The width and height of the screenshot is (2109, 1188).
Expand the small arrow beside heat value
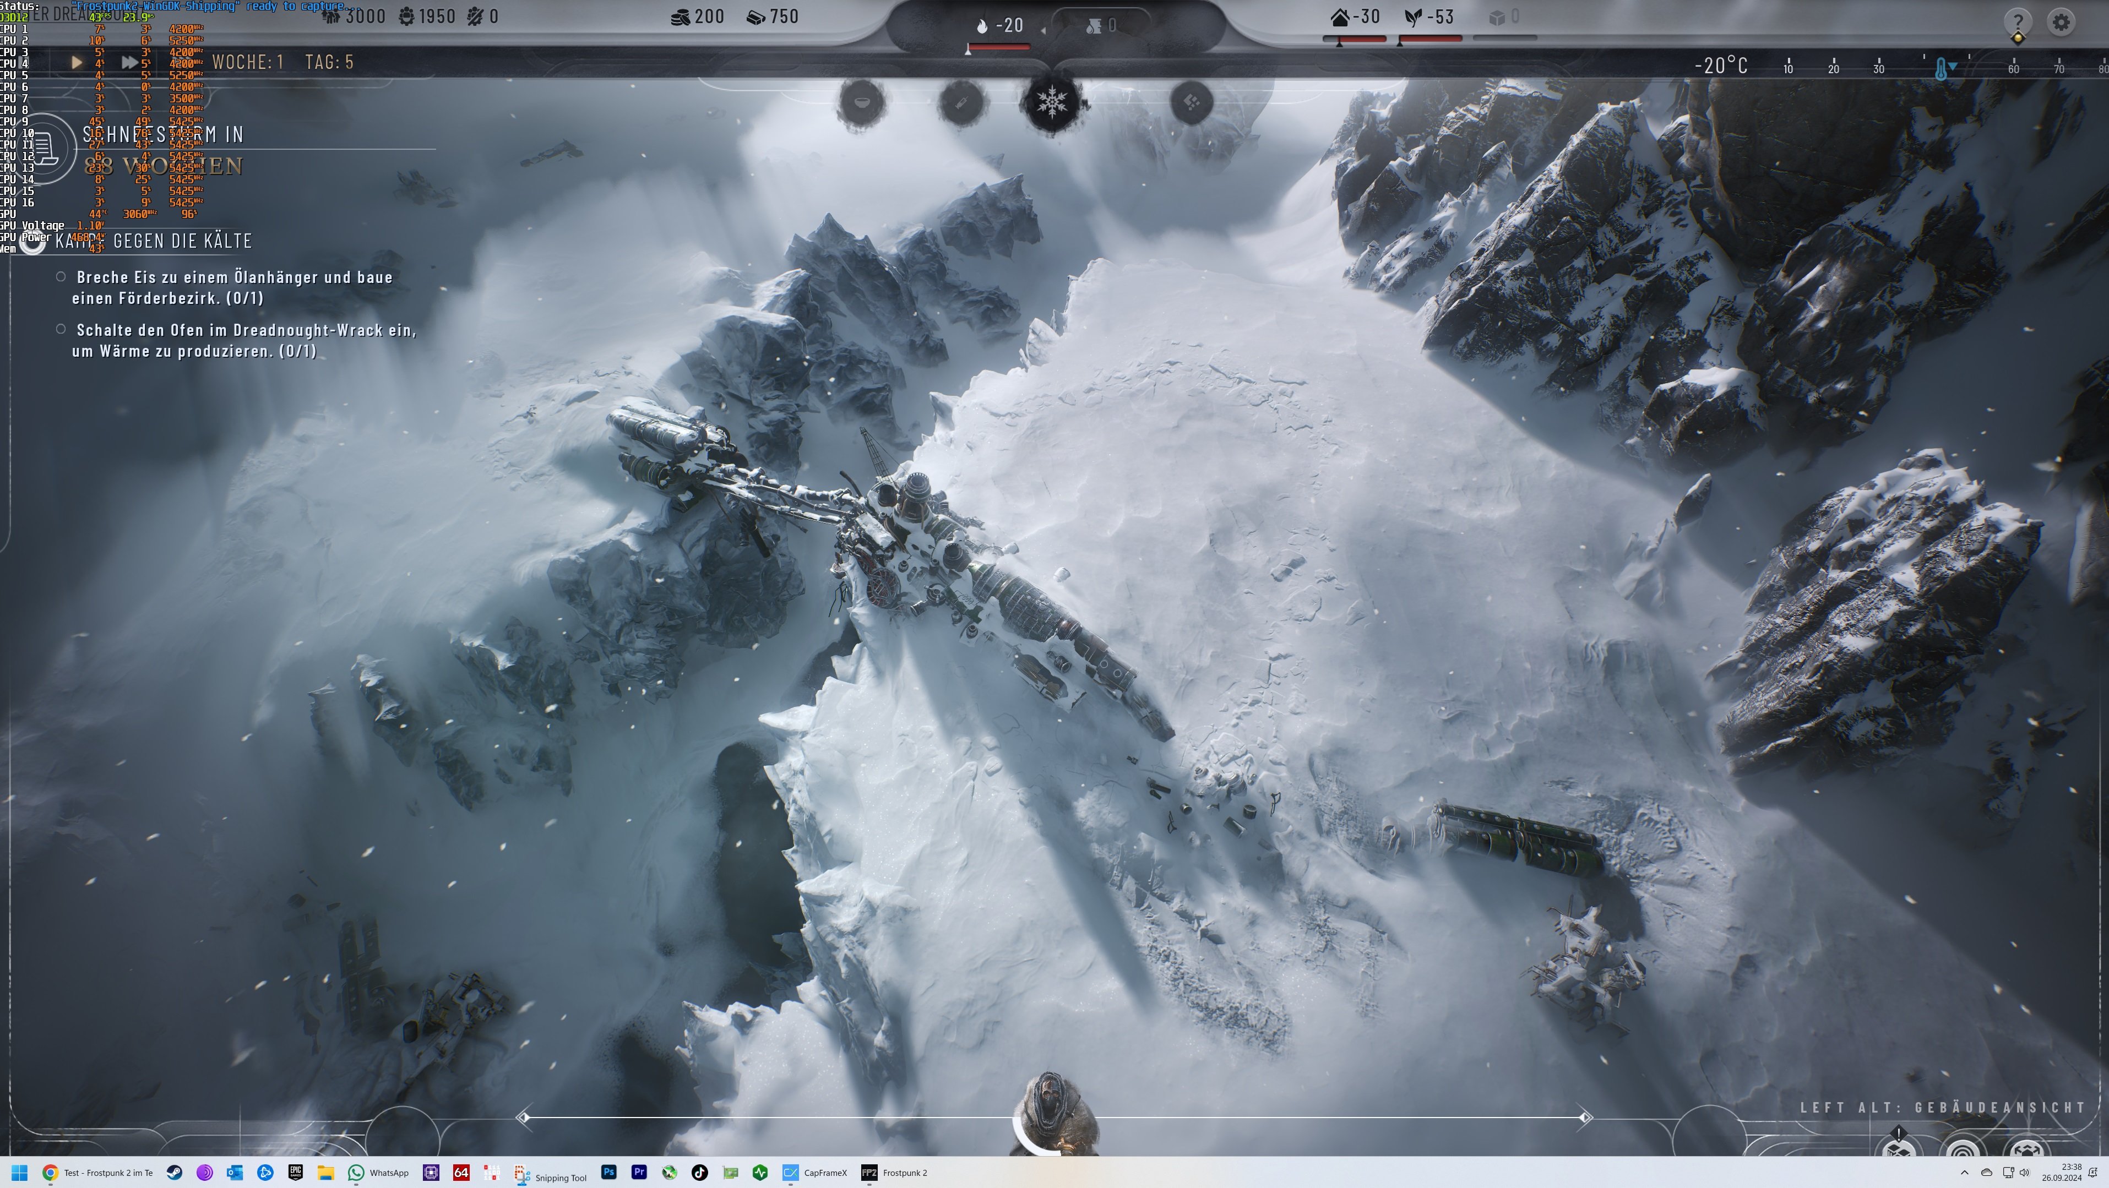click(x=1043, y=30)
